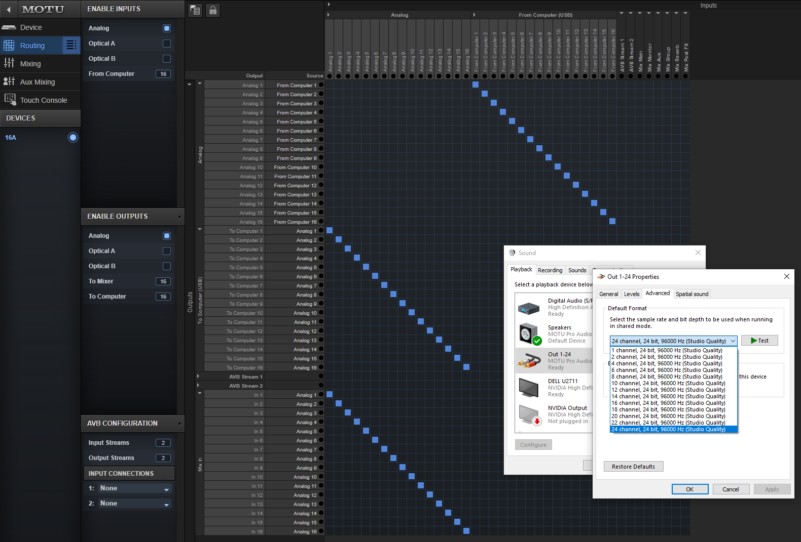Toggle the blue patch point in Analog 16 output row
The image size is (801, 542).
coord(612,222)
